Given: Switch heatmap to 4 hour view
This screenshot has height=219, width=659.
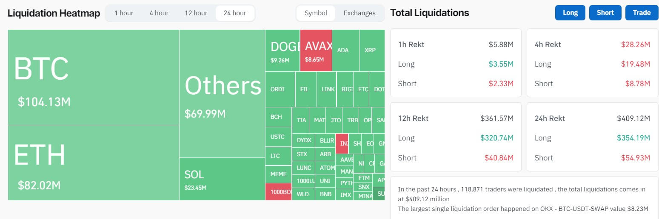Looking at the screenshot, I should 159,13.
